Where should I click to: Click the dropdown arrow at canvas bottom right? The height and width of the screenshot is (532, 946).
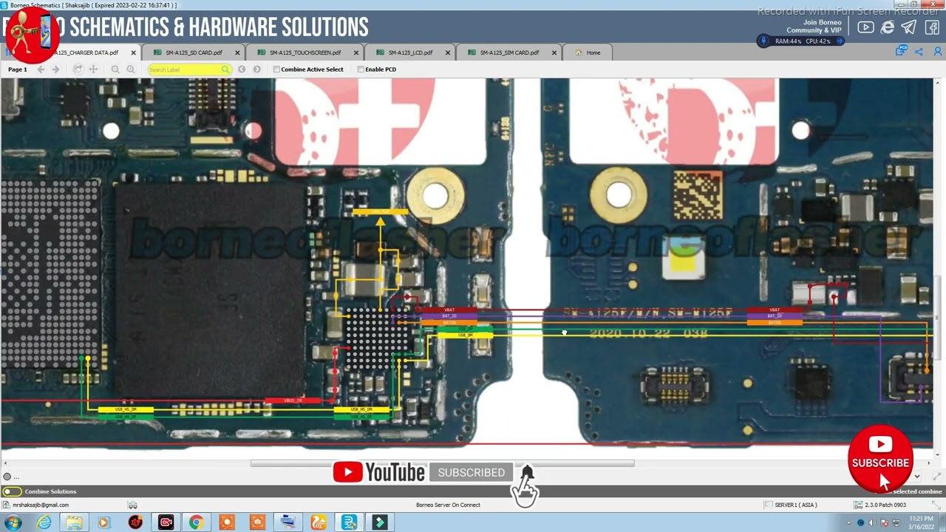coord(917,477)
